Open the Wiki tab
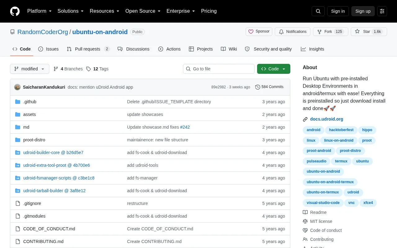This screenshot has width=397, height=248. click(229, 49)
